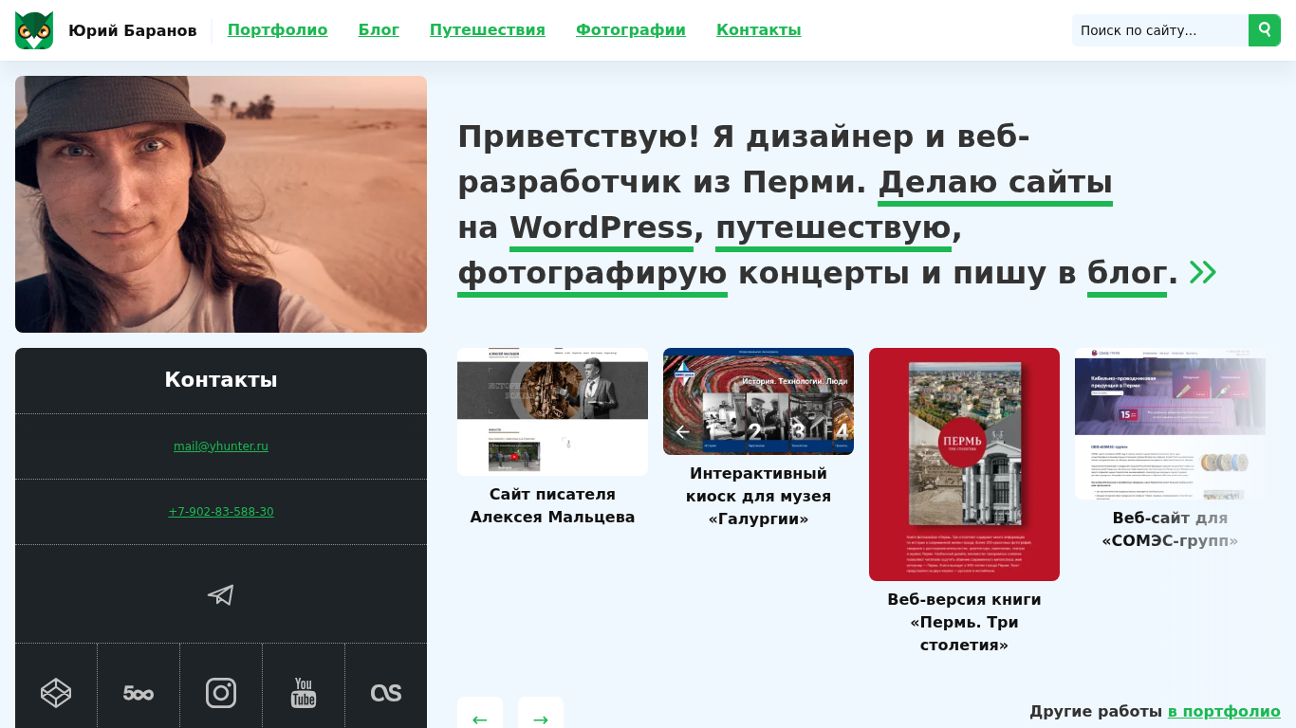Image resolution: width=1296 pixels, height=728 pixels.
Task: Click the desert portrait photo
Action: [221, 205]
